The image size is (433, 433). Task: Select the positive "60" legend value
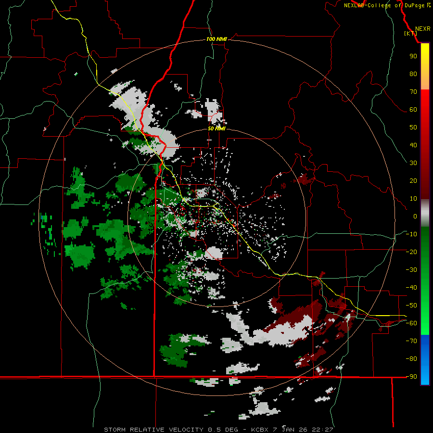point(413,109)
